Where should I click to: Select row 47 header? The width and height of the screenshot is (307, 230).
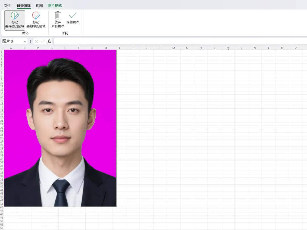click(x=2, y=211)
